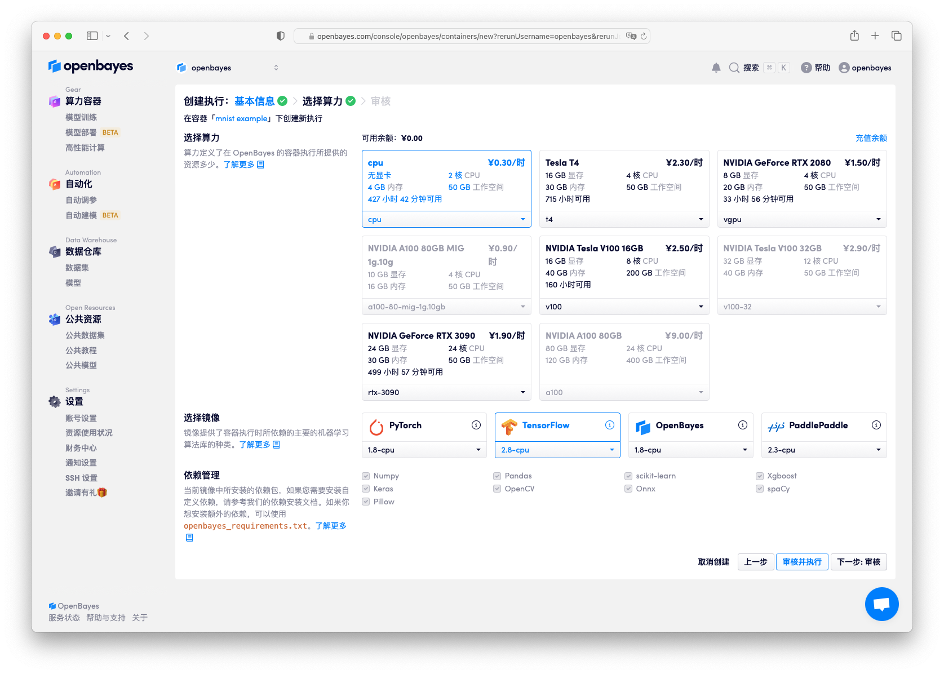This screenshot has width=944, height=674.
Task: Open the Safari share icon
Action: tap(854, 36)
